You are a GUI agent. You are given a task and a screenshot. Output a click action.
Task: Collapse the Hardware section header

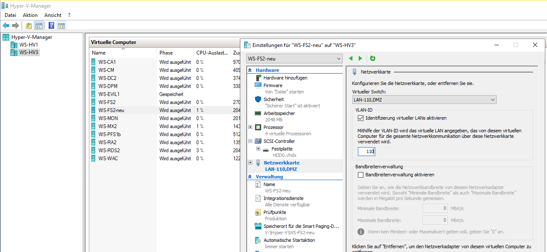point(250,70)
